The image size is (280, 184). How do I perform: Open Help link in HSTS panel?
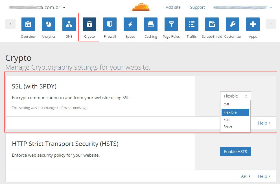(x=264, y=176)
